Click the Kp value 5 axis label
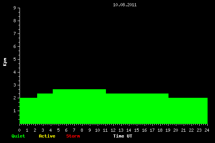Viewport: 215px width, 143px height. (x=15, y=59)
